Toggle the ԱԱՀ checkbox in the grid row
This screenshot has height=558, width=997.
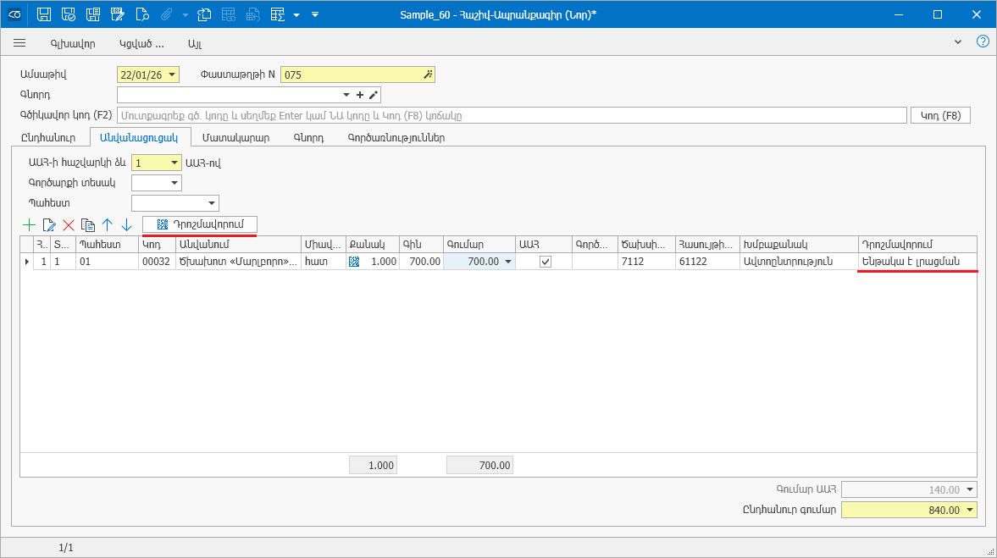click(546, 262)
